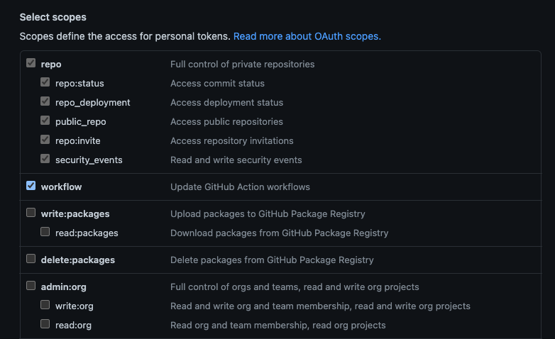Enable the admin:org scope checkbox

point(31,286)
